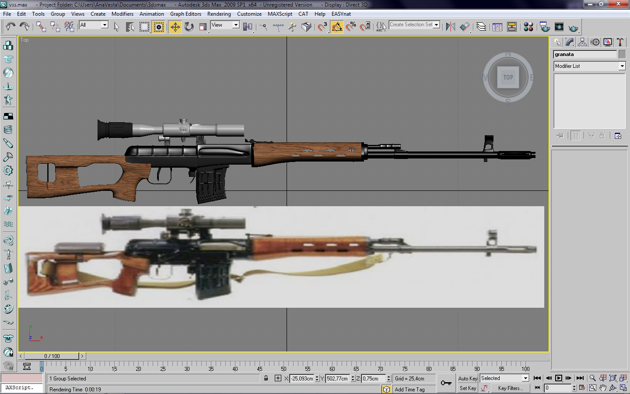Open the Curve Editor icon

497,27
